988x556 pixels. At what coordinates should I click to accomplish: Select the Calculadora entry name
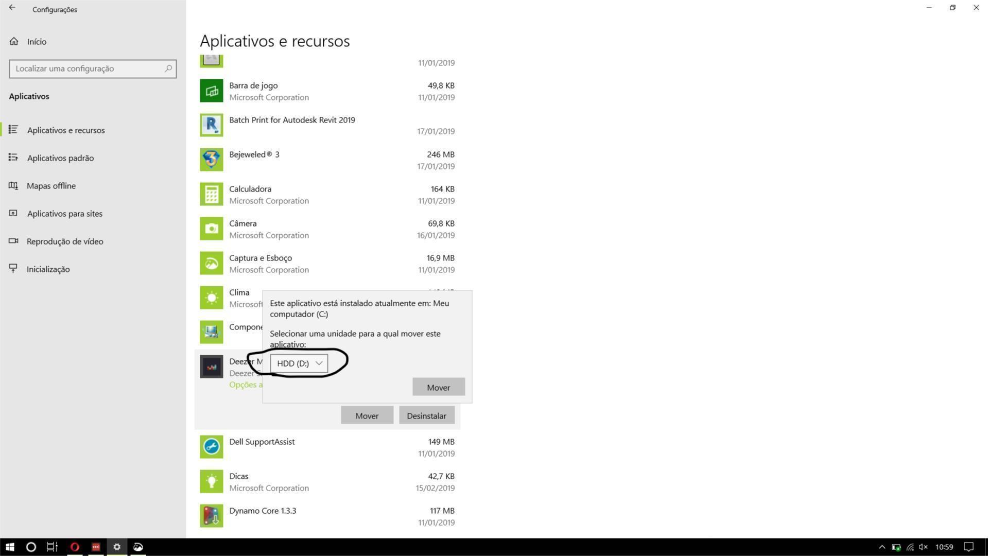coord(250,189)
